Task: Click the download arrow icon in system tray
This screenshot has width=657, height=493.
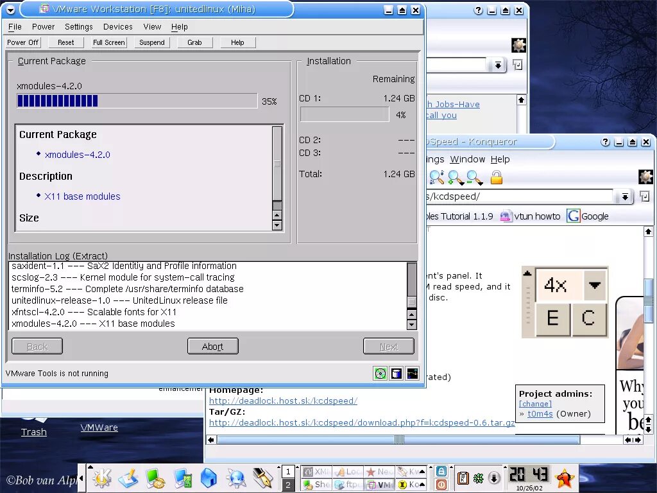Action: [x=493, y=478]
